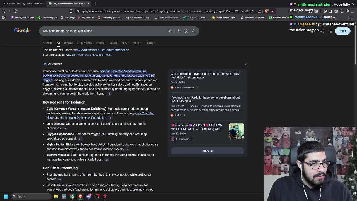Open VDO.Ninja bookmark
This screenshot has width=357, height=201.
click(67, 18)
